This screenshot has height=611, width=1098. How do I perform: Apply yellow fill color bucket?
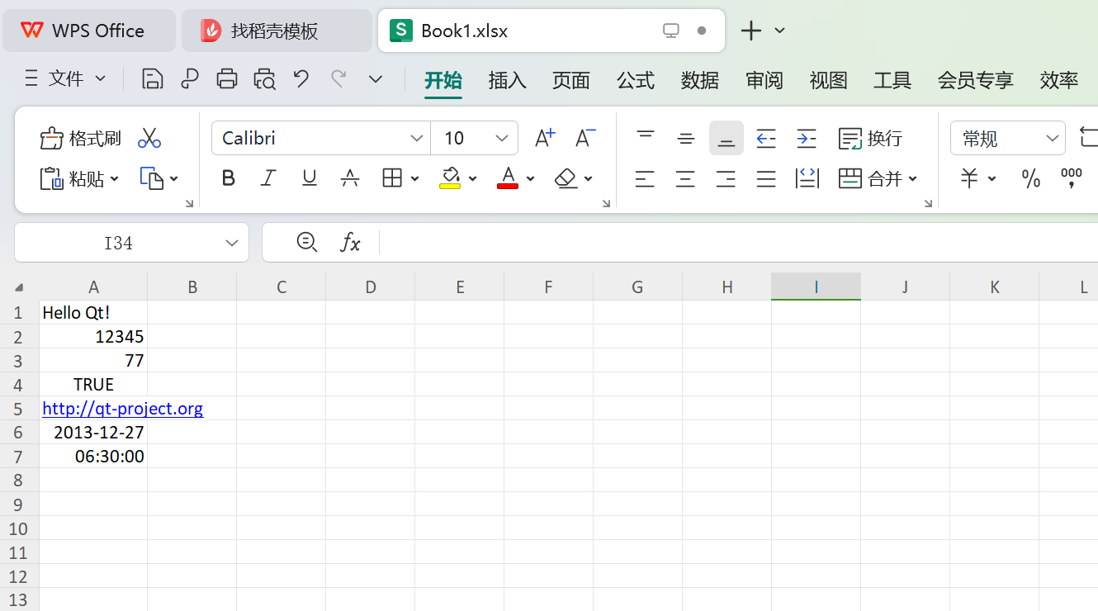click(450, 178)
